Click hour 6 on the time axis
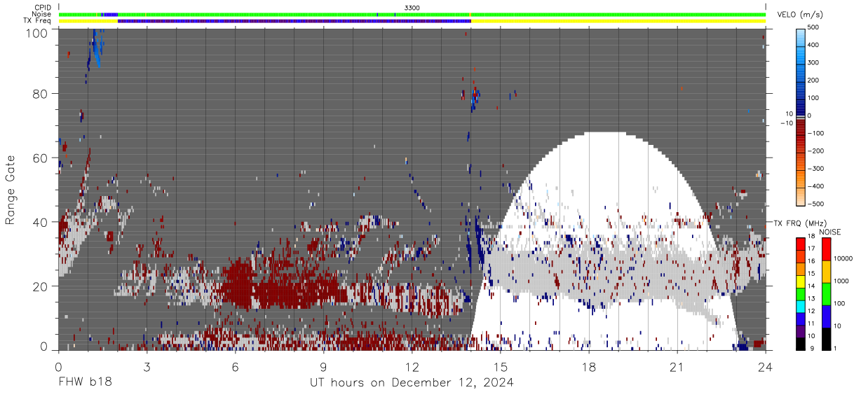This screenshot has height=397, width=861. [235, 367]
